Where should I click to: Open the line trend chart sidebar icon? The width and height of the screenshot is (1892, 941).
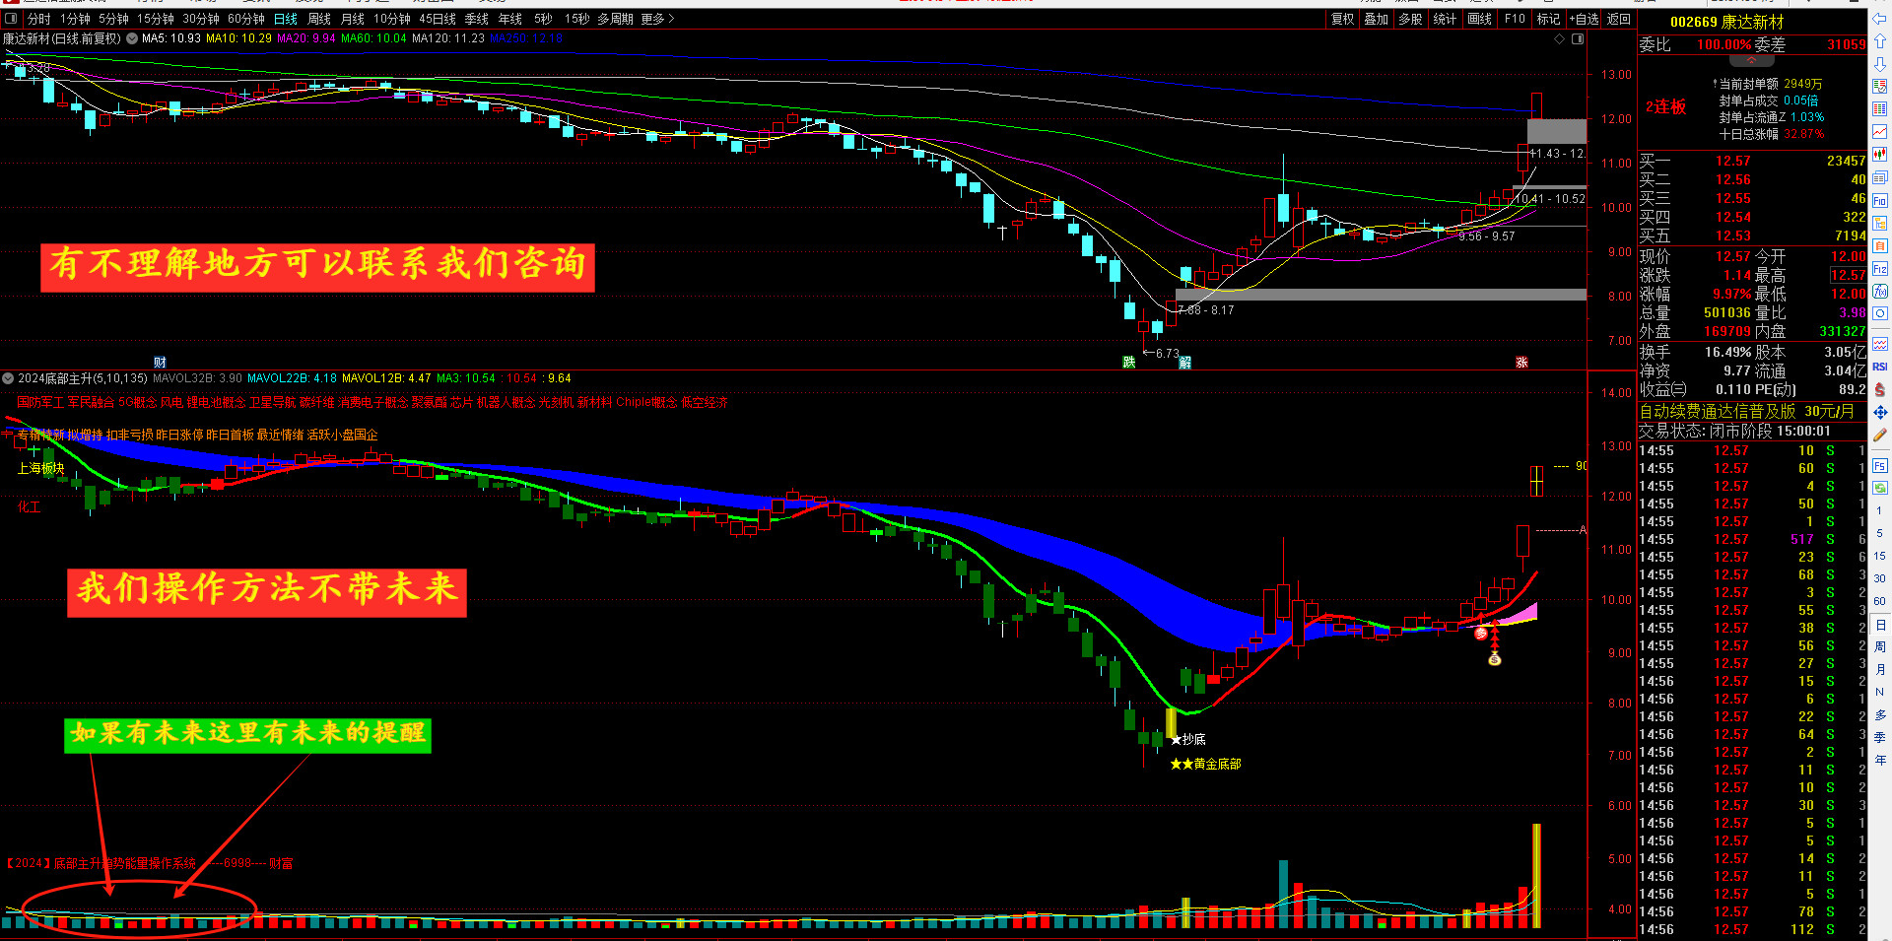click(1879, 131)
